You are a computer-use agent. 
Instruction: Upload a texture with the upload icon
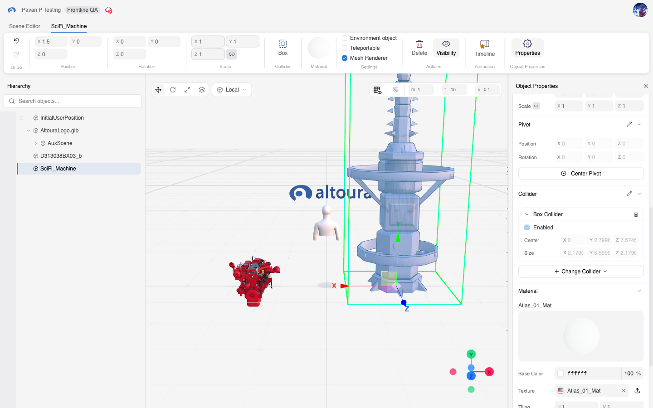tap(637, 391)
